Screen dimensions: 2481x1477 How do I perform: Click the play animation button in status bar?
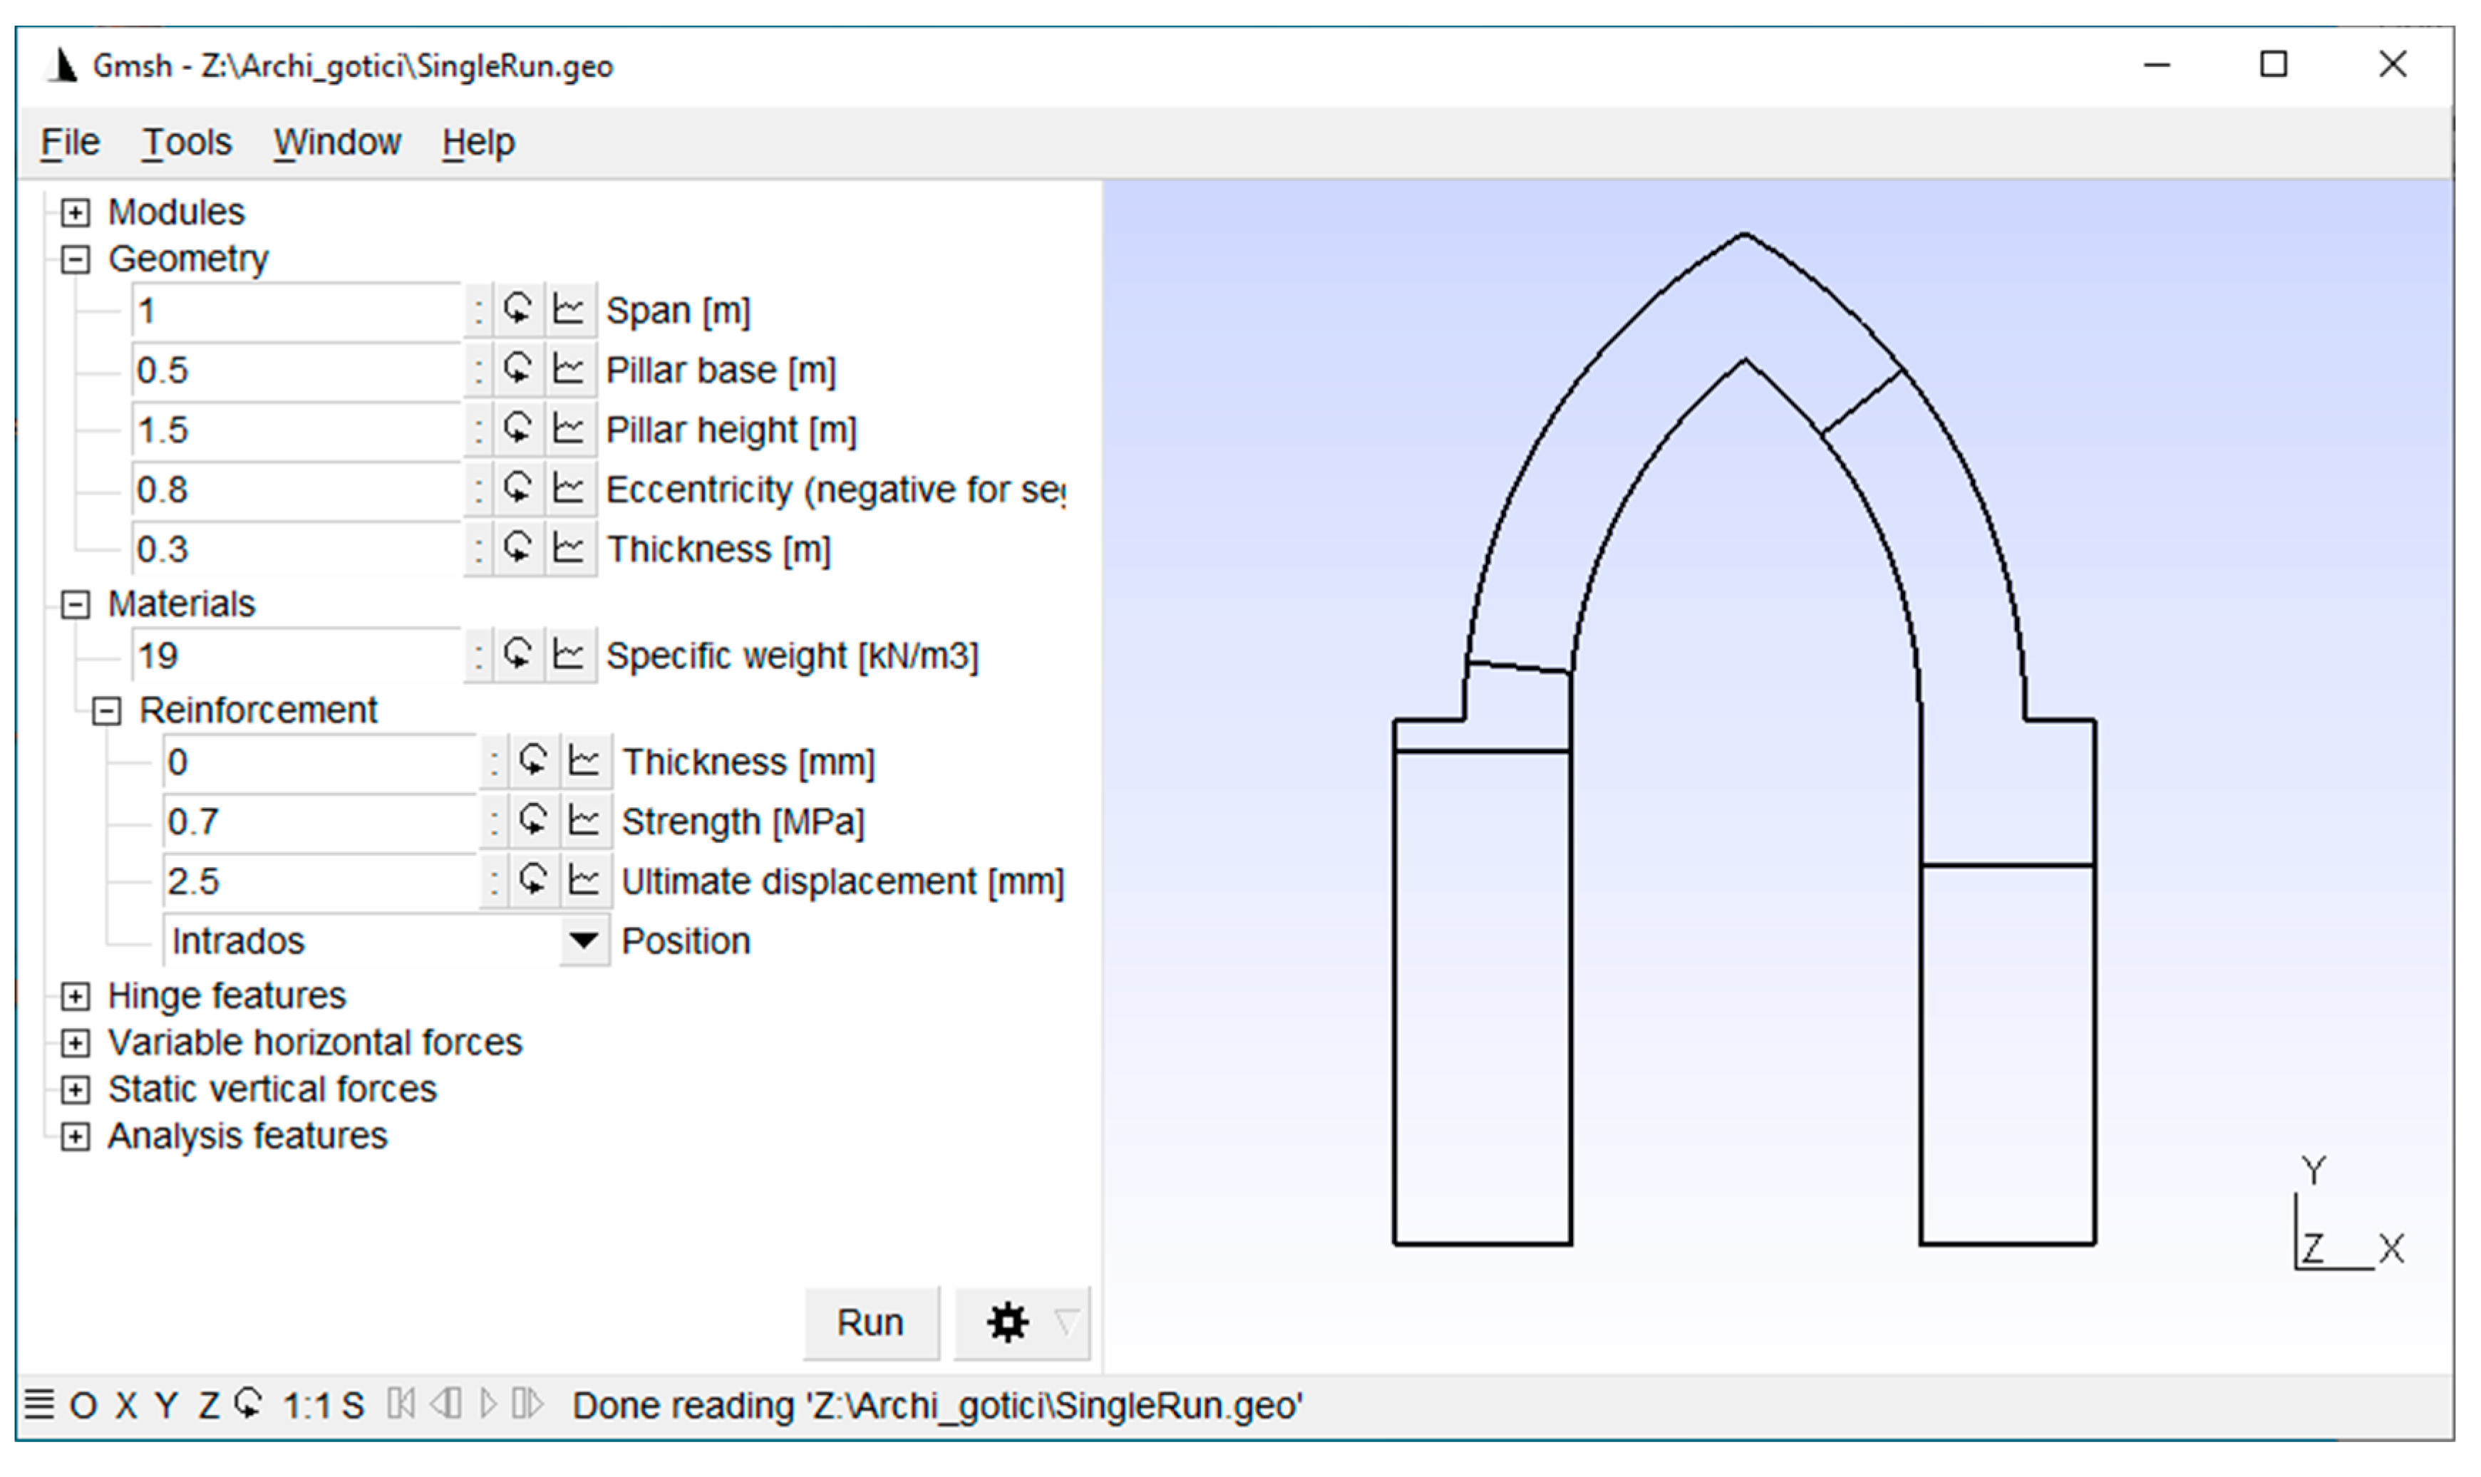[x=488, y=1404]
